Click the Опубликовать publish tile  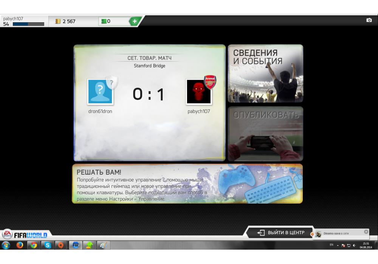coord(265,134)
